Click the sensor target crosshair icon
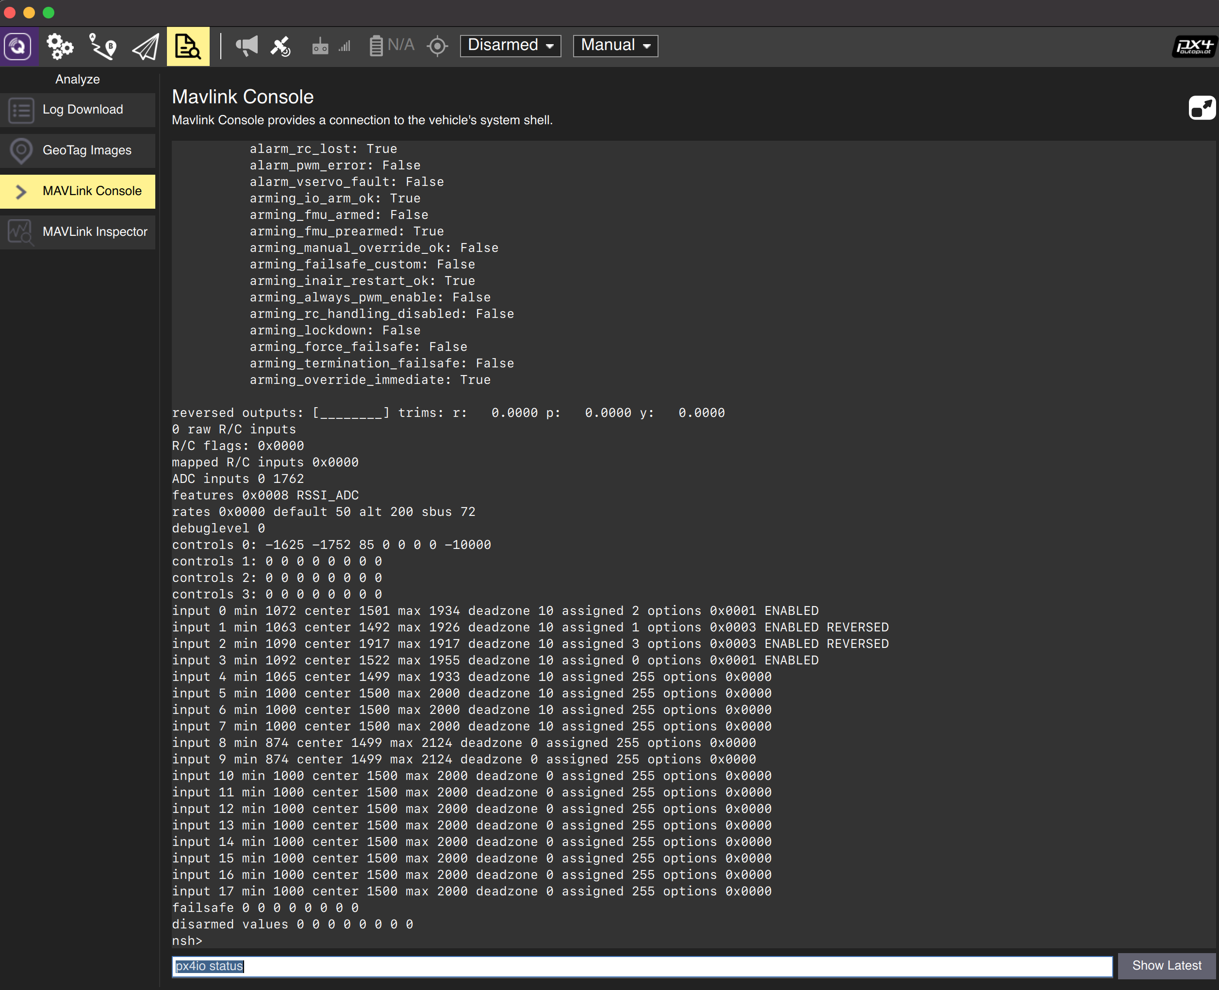This screenshot has width=1219, height=990. tap(437, 46)
